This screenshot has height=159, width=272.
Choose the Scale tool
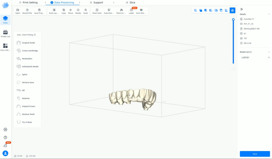86,11
